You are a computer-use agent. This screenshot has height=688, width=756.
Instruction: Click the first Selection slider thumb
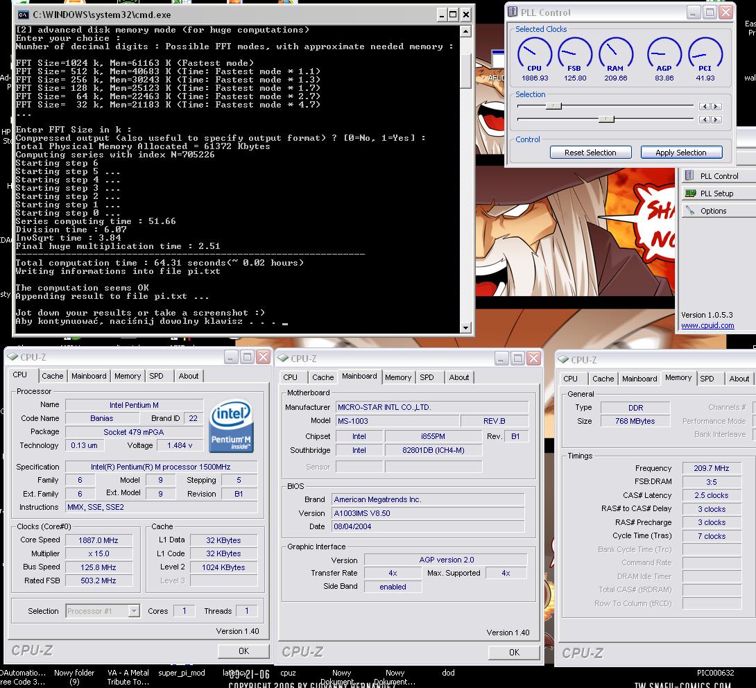553,105
